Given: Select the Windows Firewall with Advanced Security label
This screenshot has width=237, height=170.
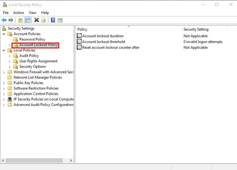Looking at the screenshot, I should tap(43, 72).
